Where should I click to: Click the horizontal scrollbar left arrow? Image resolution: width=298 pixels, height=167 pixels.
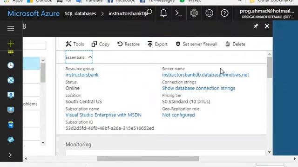click(26, 159)
